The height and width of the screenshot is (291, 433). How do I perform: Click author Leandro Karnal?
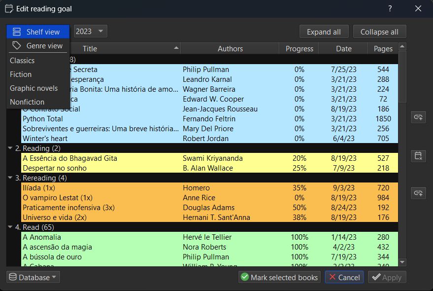click(207, 79)
